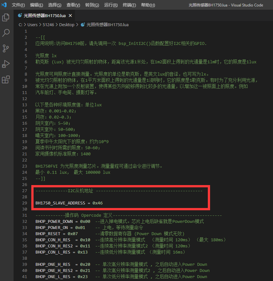Click the value 0x23 on line 41
273x281 pixels.
pos(83,277)
